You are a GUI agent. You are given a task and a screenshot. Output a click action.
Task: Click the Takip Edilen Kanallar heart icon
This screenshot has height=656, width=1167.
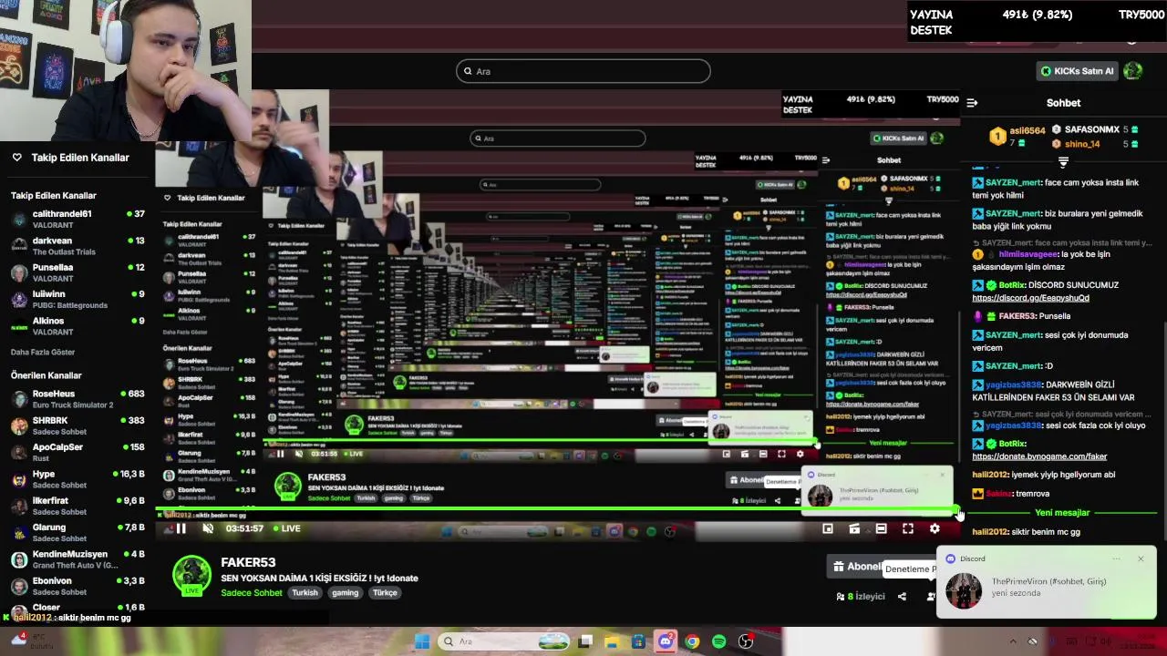click(16, 158)
